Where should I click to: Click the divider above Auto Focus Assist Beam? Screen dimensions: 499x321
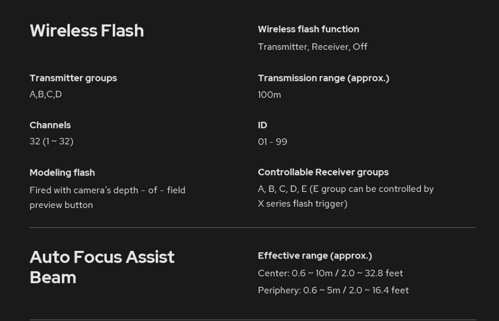pos(252,227)
